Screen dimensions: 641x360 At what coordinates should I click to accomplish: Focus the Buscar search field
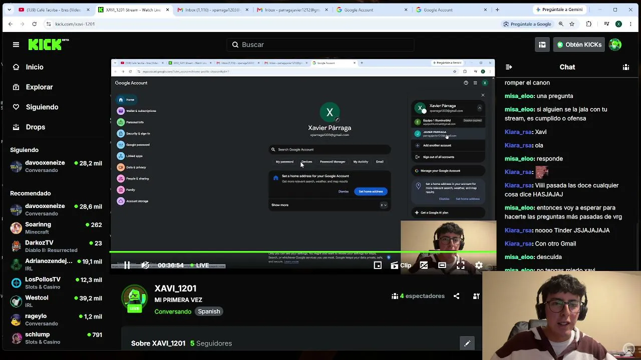320,44
